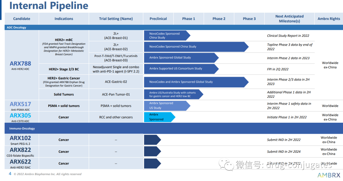This screenshot has height=181, width=343.
Task: Click the Initiate Phase 1 in 2H 2022 milestone
Action: 287,117
